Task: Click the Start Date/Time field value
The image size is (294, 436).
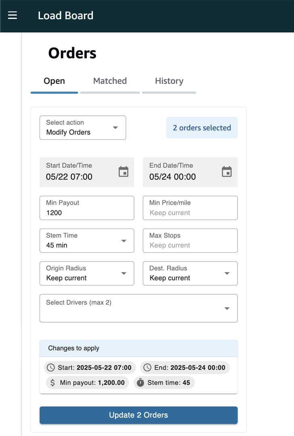Action: [69, 177]
